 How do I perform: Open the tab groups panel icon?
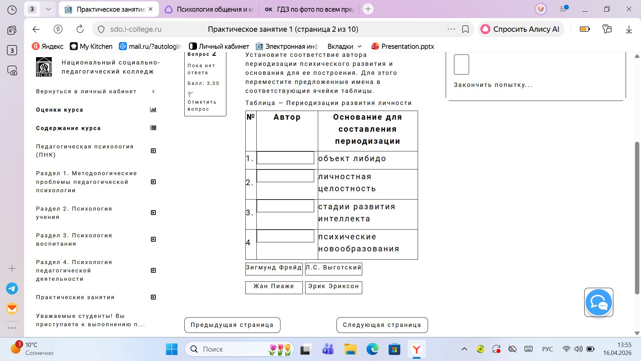pyautogui.click(x=12, y=31)
